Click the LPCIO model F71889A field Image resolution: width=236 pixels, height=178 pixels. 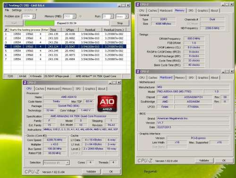coord(193,107)
